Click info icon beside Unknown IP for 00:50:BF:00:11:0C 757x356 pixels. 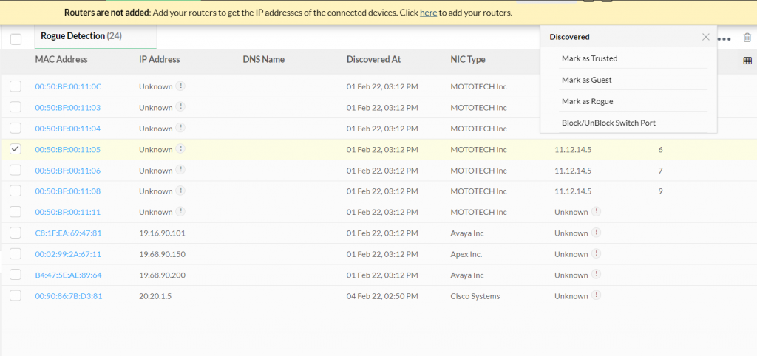181,86
